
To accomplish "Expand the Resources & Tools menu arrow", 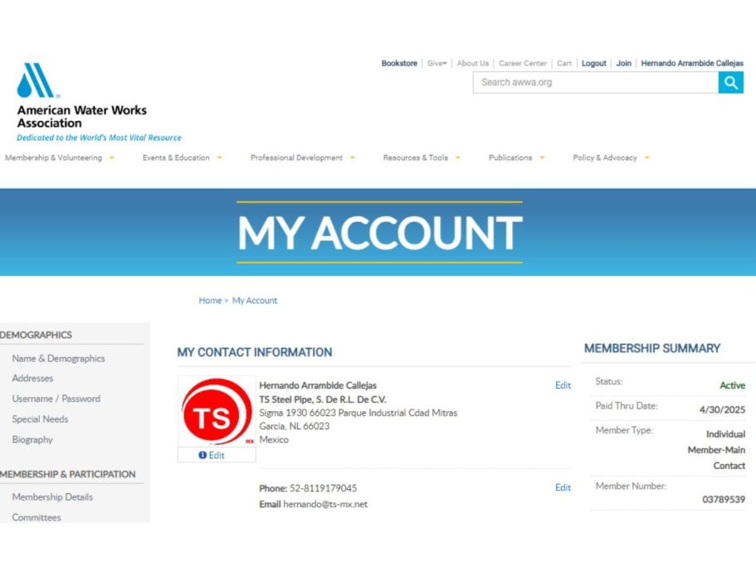I will click(x=457, y=157).
